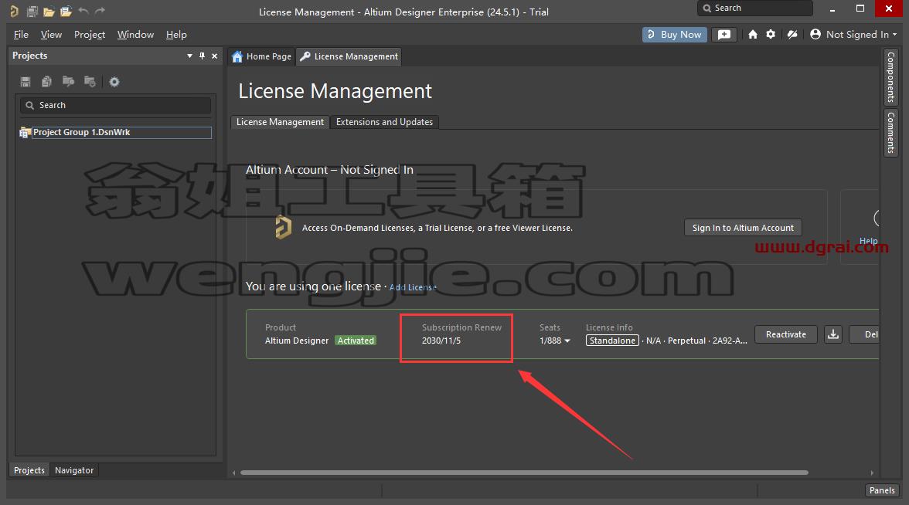Open the Comments side panel tab
This screenshot has height=505, width=909.
891,133
